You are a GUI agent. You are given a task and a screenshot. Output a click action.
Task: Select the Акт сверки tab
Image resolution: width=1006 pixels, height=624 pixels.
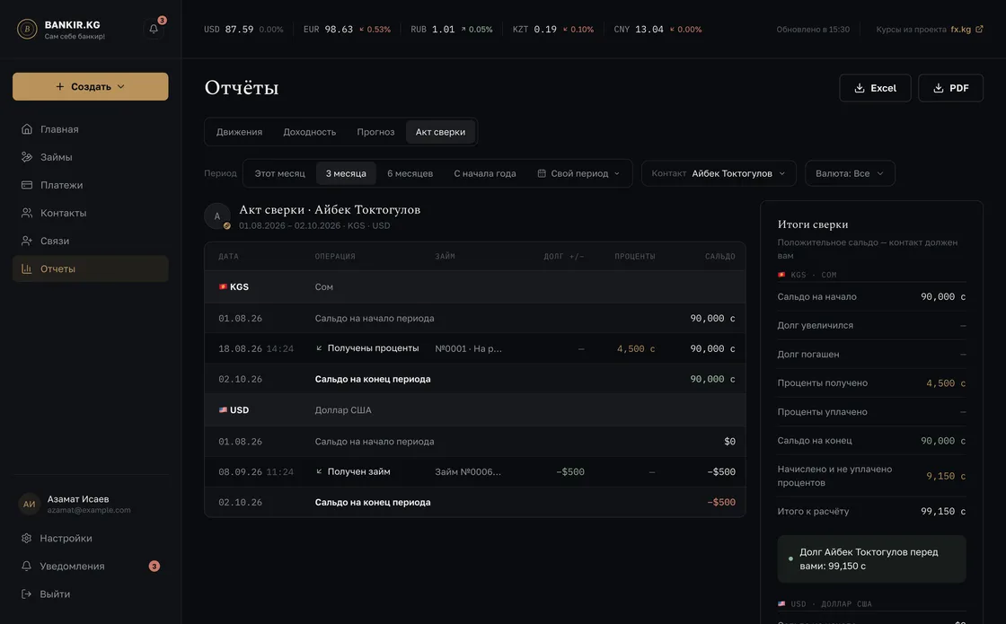coord(441,132)
